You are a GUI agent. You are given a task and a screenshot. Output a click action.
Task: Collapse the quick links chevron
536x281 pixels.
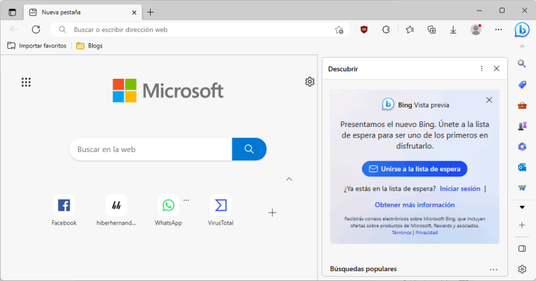coord(289,179)
